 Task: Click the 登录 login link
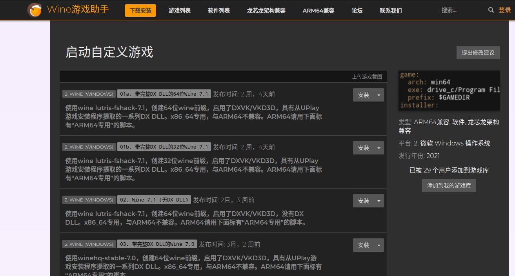[x=505, y=10]
